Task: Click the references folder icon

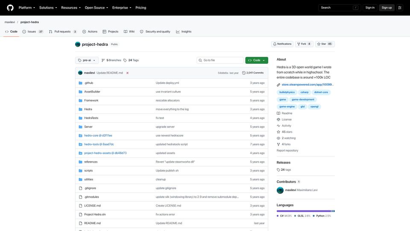Action: click(x=81, y=162)
